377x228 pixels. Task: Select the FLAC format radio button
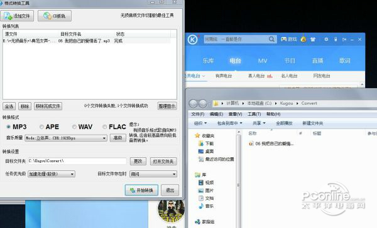tap(104, 127)
